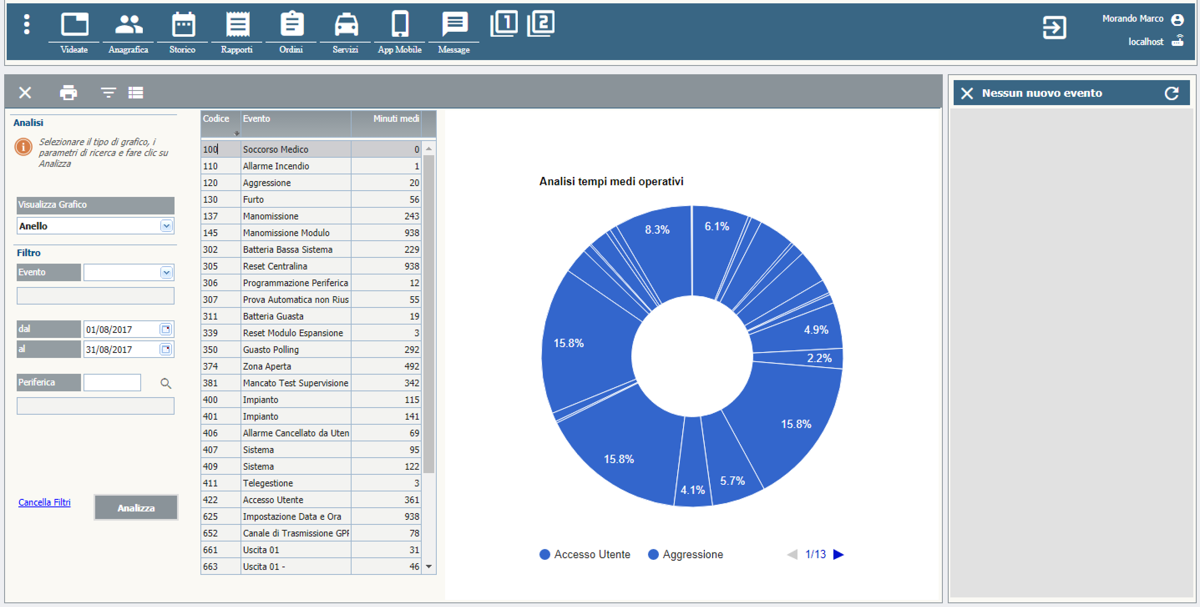1200x607 pixels.
Task: Click the logout exit icon
Action: point(1054,28)
